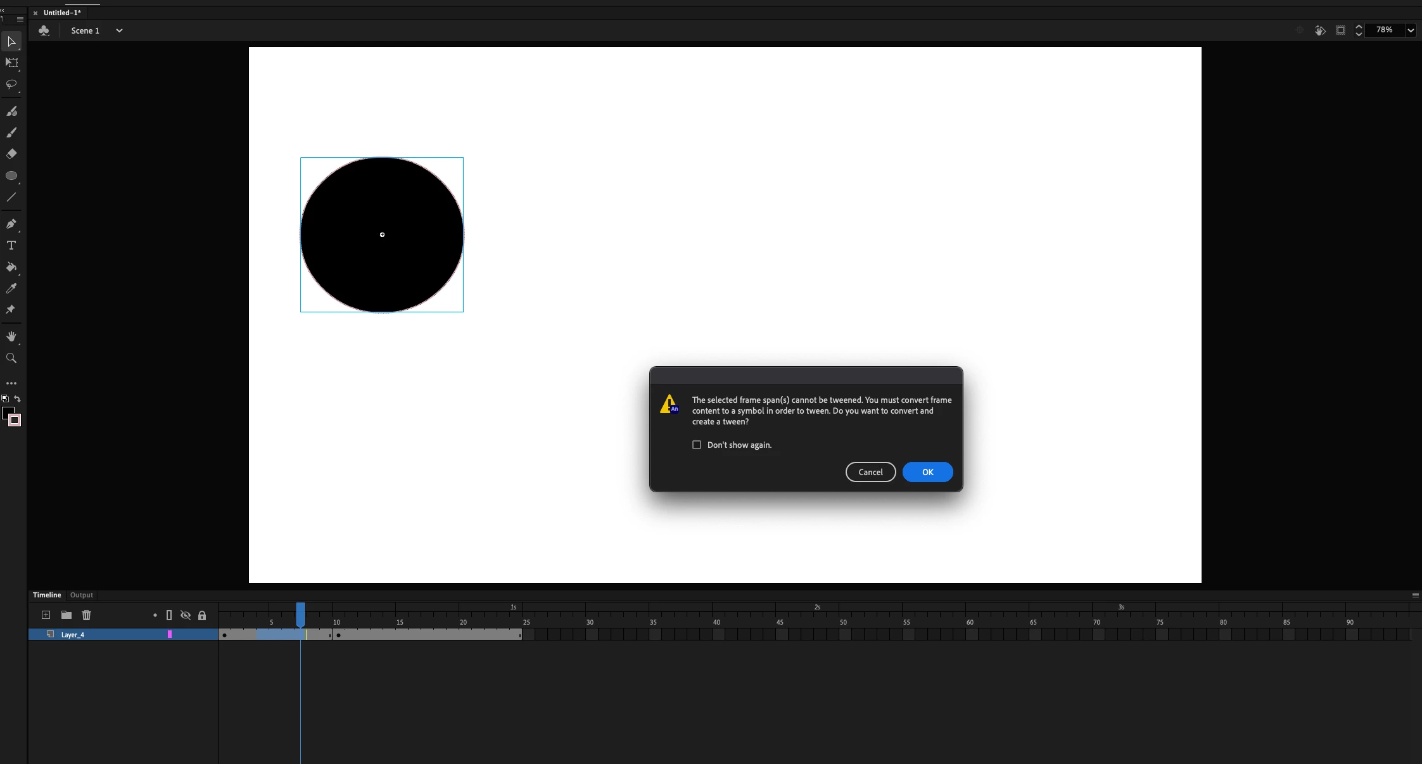Click OK to convert and tween
The width and height of the screenshot is (1422, 764).
click(927, 472)
